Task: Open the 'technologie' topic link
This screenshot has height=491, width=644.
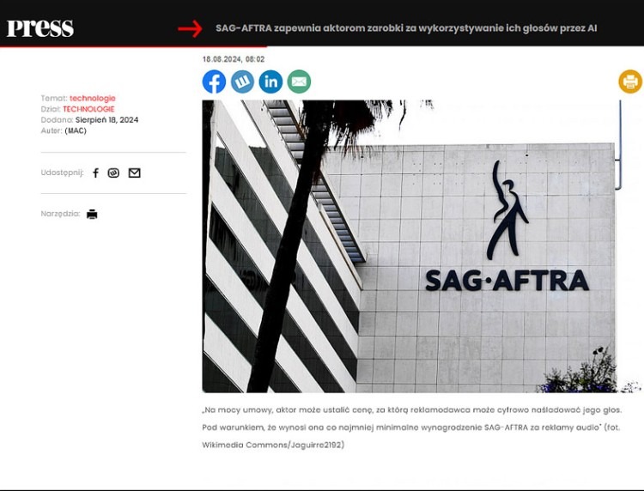Action: [x=93, y=98]
